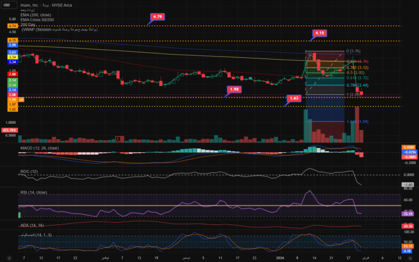The width and height of the screenshot is (419, 262).
Task: Click the 2026 label on time axis
Action: pyautogui.click(x=280, y=257)
